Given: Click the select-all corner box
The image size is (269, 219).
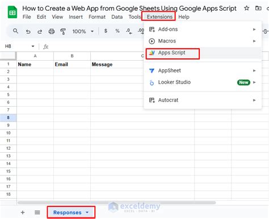Looking at the screenshot, I should [x=8, y=56].
